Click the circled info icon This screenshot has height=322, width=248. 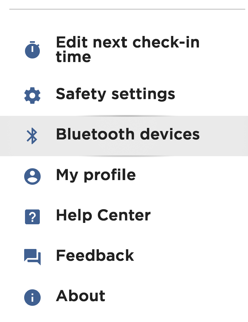32,298
